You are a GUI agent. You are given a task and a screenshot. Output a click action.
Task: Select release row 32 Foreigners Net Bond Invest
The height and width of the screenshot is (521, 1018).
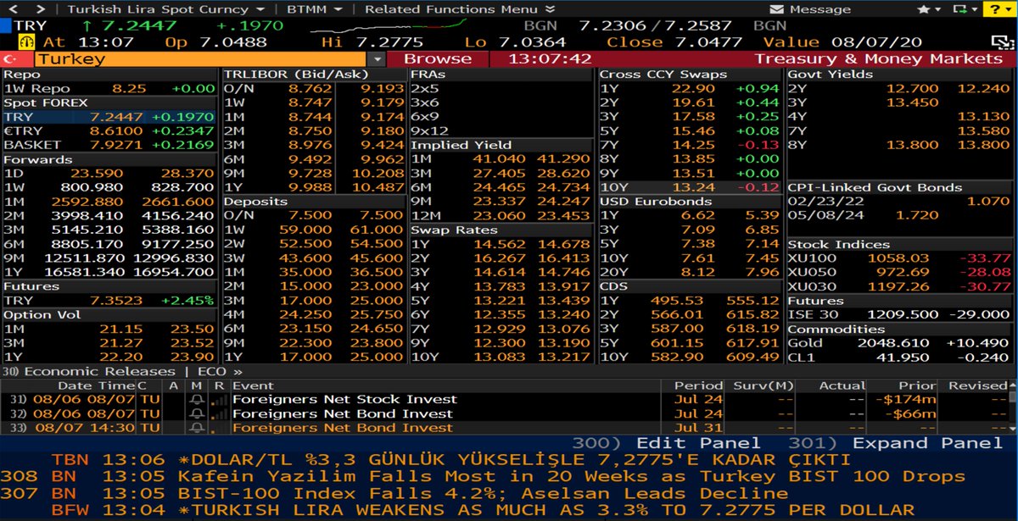coord(504,414)
